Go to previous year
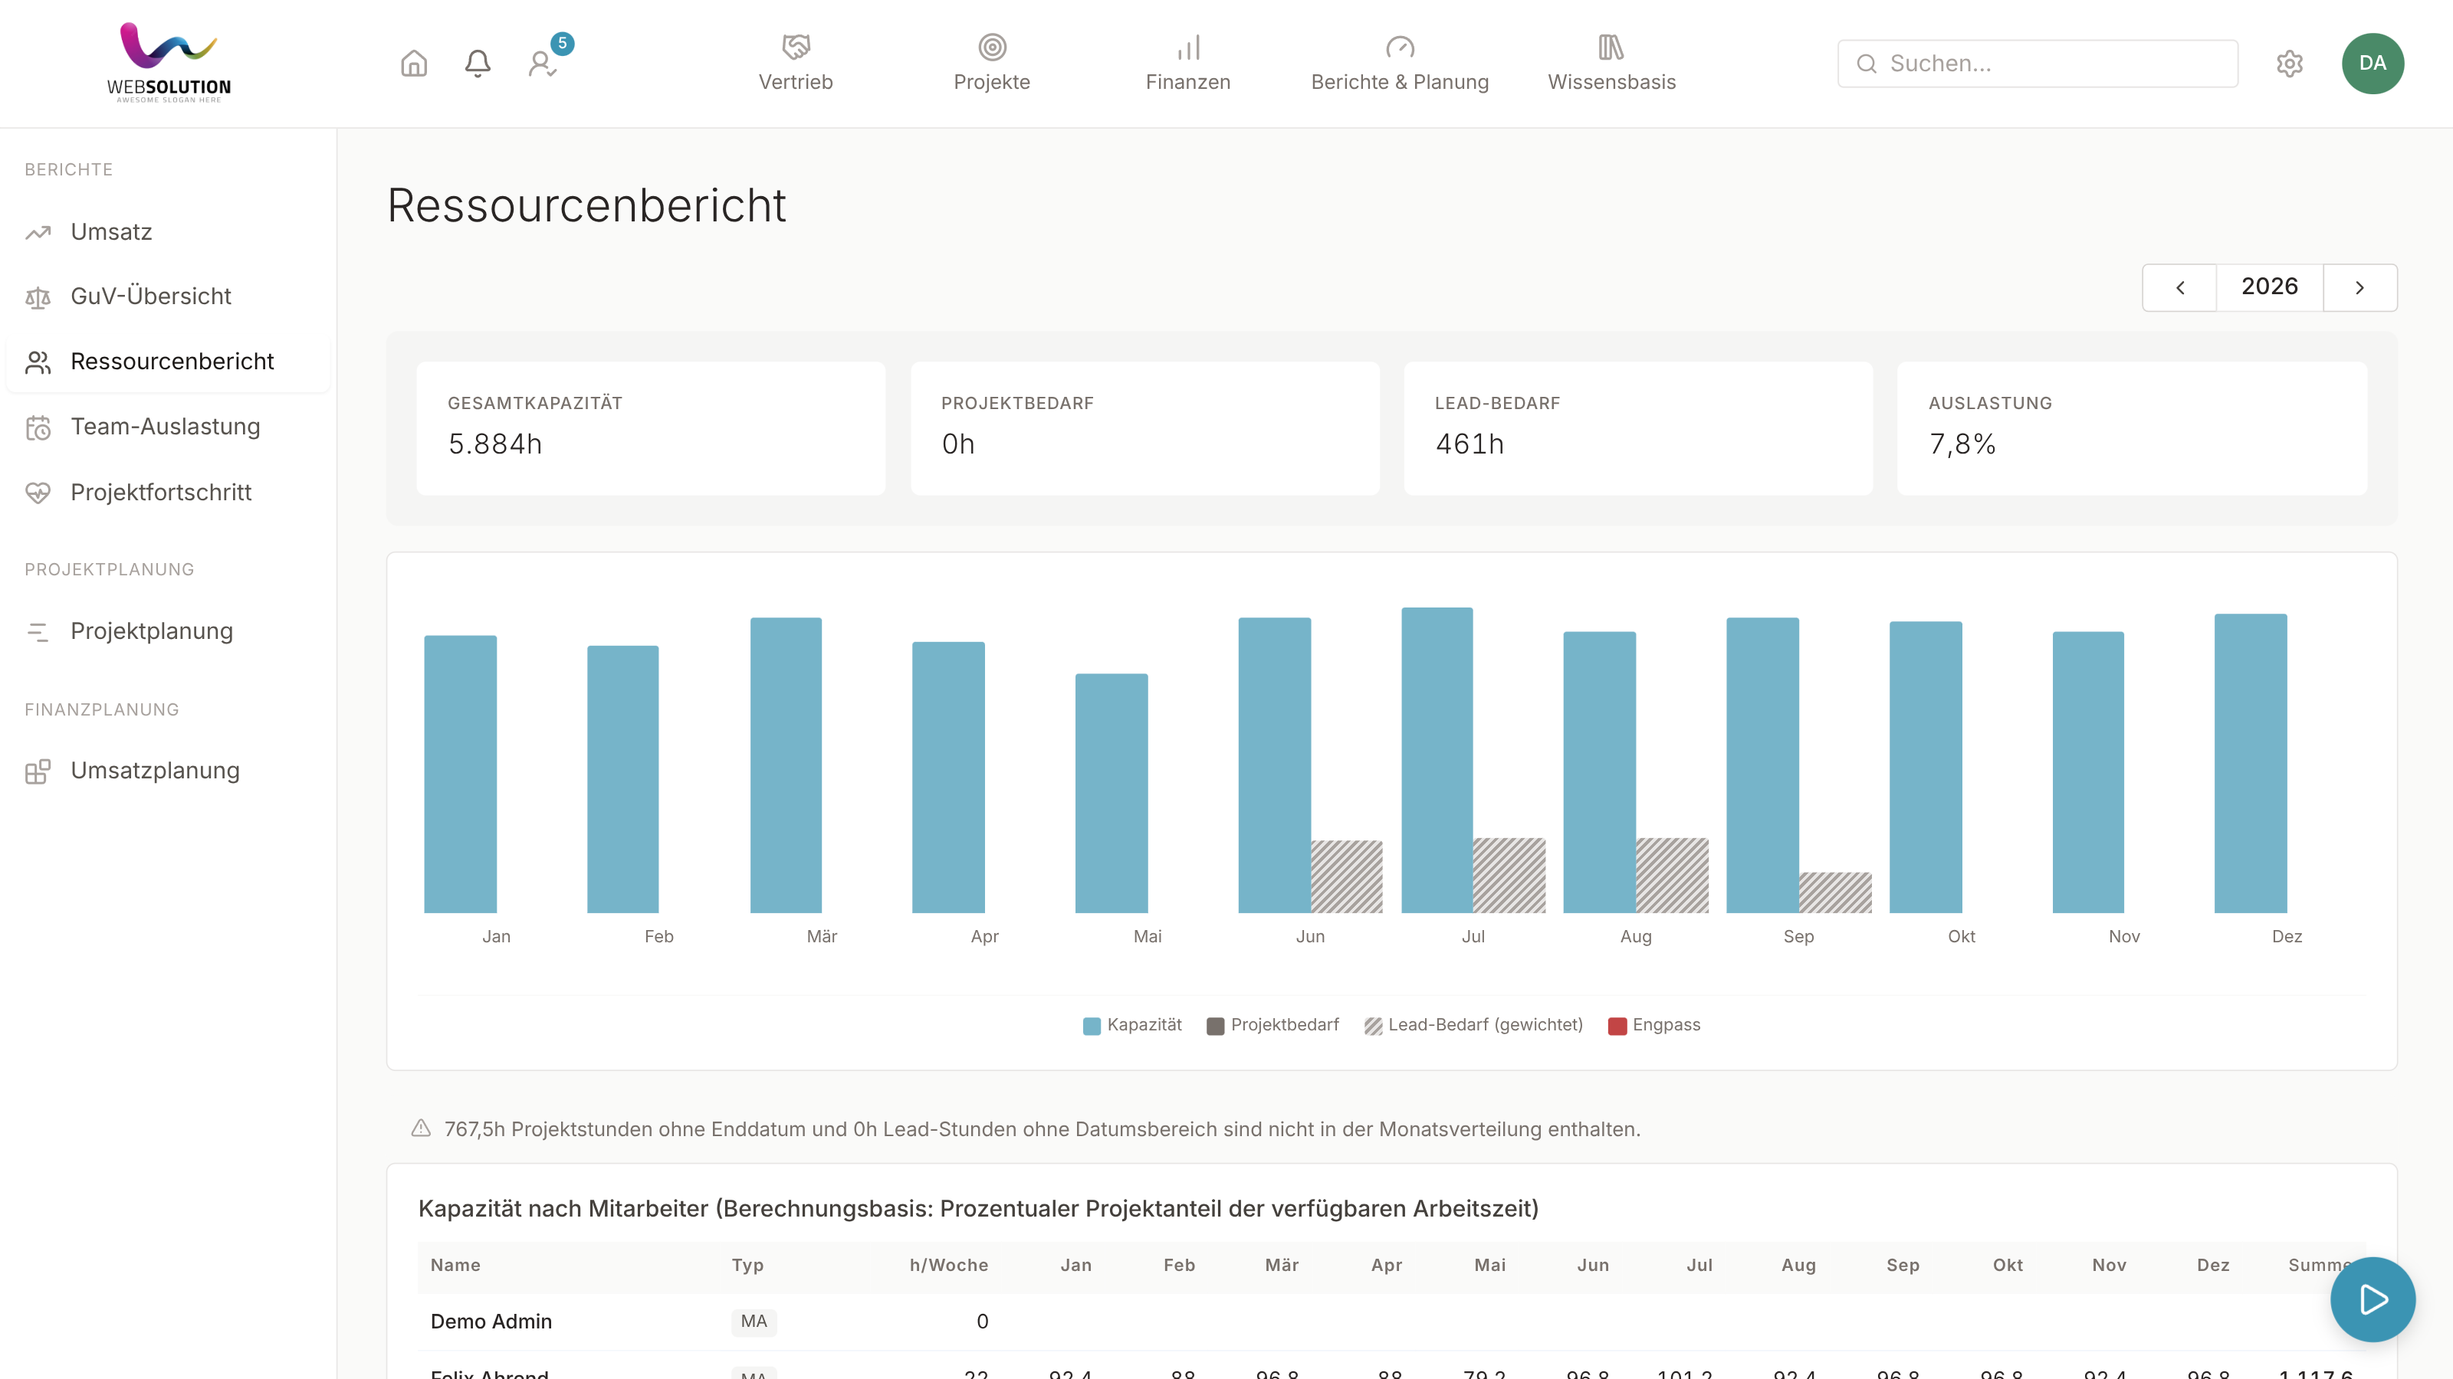The image size is (2453, 1379). 2179,287
